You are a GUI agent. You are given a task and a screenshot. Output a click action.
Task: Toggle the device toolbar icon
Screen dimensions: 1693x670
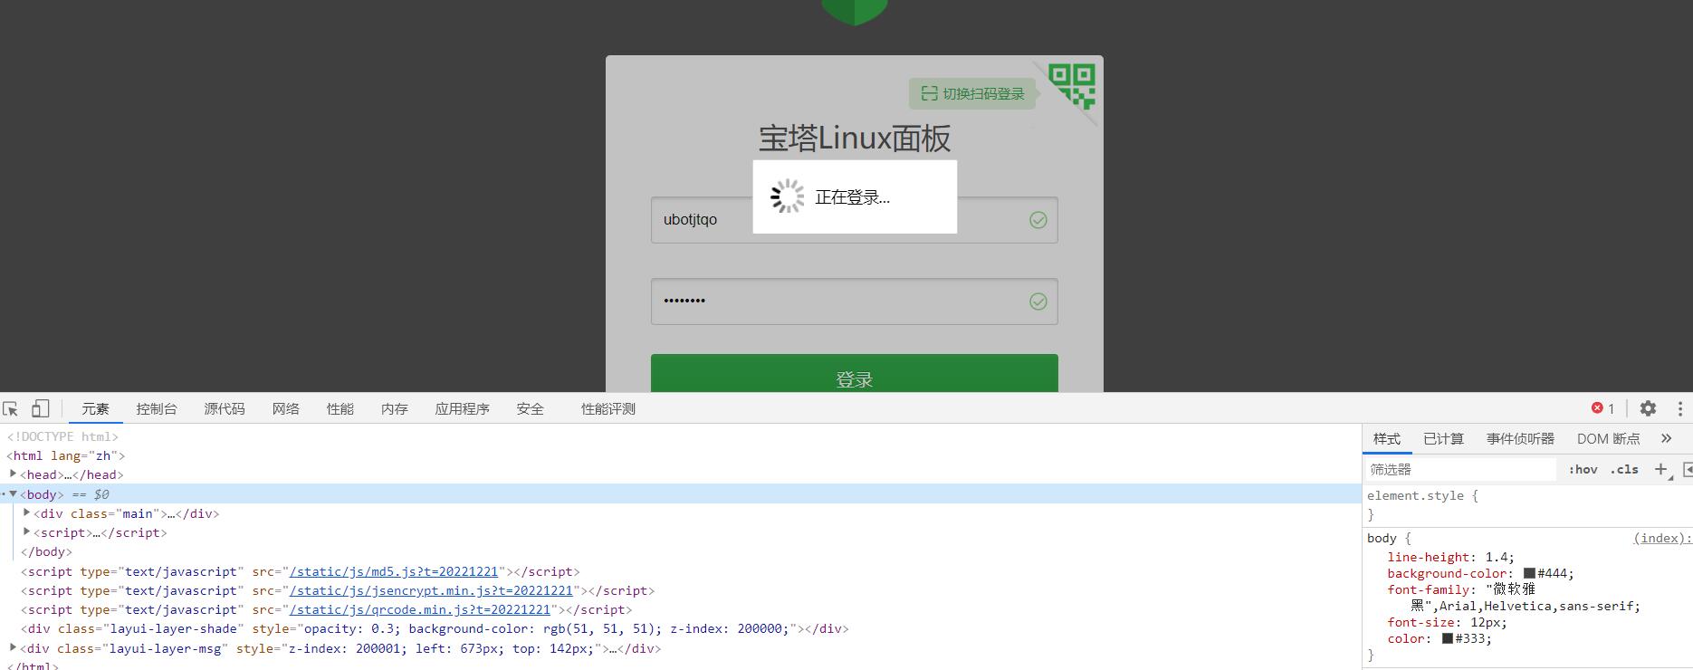pyautogui.click(x=40, y=408)
